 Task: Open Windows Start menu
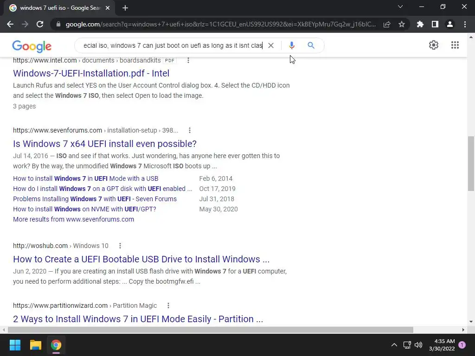[15, 345]
